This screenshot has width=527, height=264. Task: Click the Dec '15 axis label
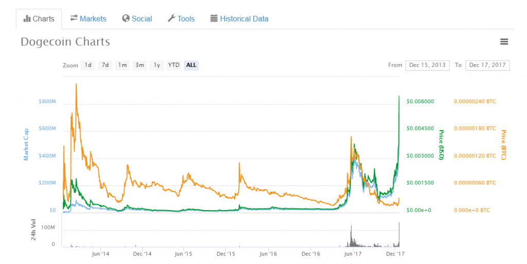226,254
